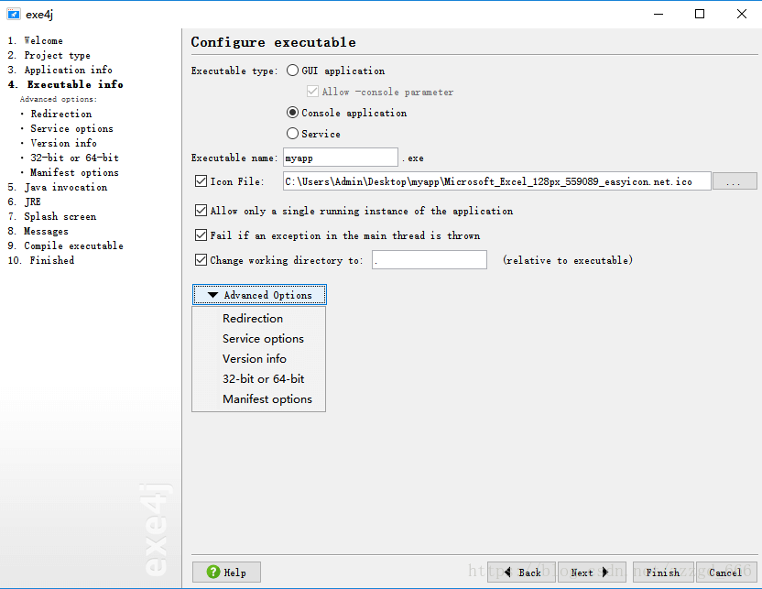The height and width of the screenshot is (589, 762).
Task: Click the Finish button
Action: coord(663,572)
